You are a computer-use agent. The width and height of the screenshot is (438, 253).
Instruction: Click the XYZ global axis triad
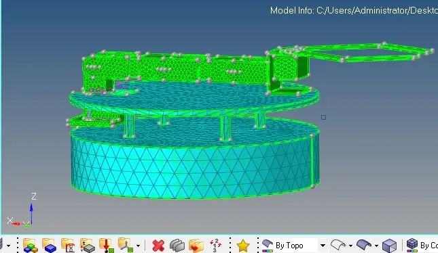(22, 210)
